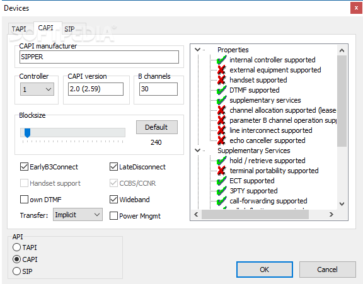The height and width of the screenshot is (284, 363).
Task: Click the 'Properties' tree heading text
Action: (233, 50)
